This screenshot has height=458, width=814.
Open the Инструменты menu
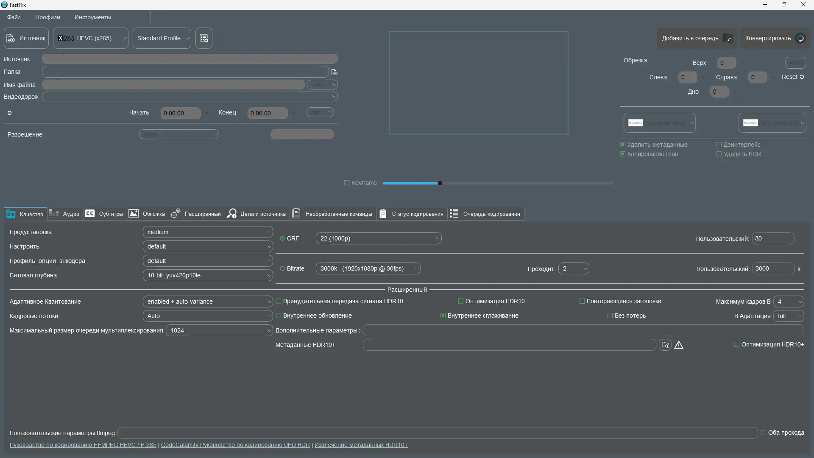coord(92,17)
